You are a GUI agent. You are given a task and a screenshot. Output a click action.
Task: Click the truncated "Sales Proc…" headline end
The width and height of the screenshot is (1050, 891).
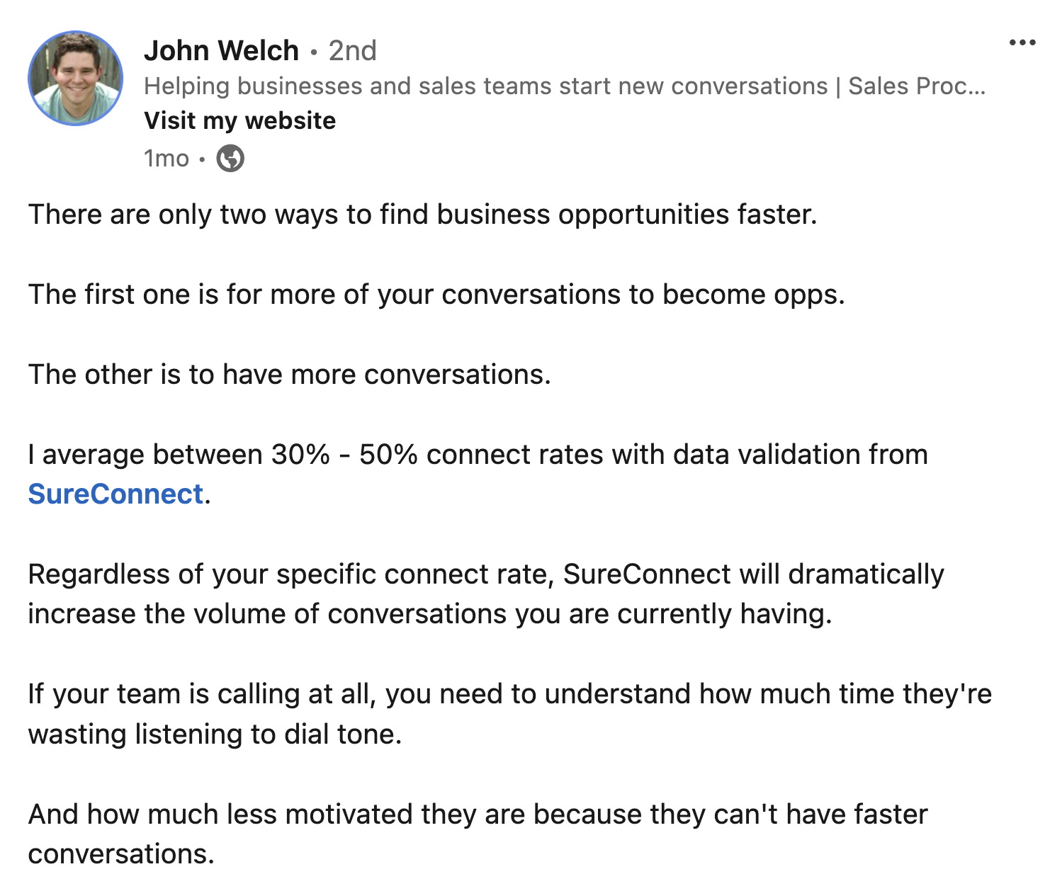[916, 86]
